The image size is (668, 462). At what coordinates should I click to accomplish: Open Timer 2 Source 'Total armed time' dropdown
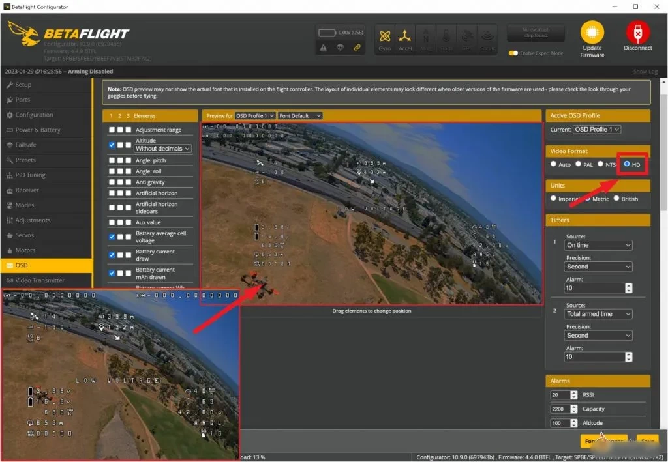(598, 314)
